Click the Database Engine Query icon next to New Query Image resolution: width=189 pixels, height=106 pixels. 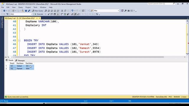click(x=46, y=11)
